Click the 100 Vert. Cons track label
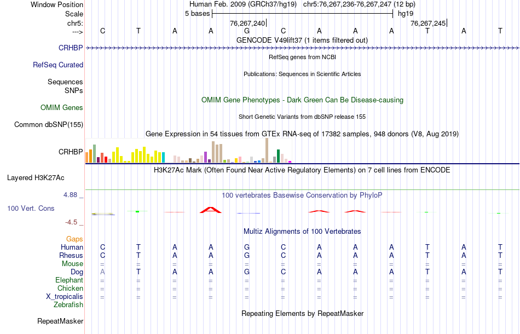Viewport: 520px width, 334px height. pyautogui.click(x=31, y=208)
